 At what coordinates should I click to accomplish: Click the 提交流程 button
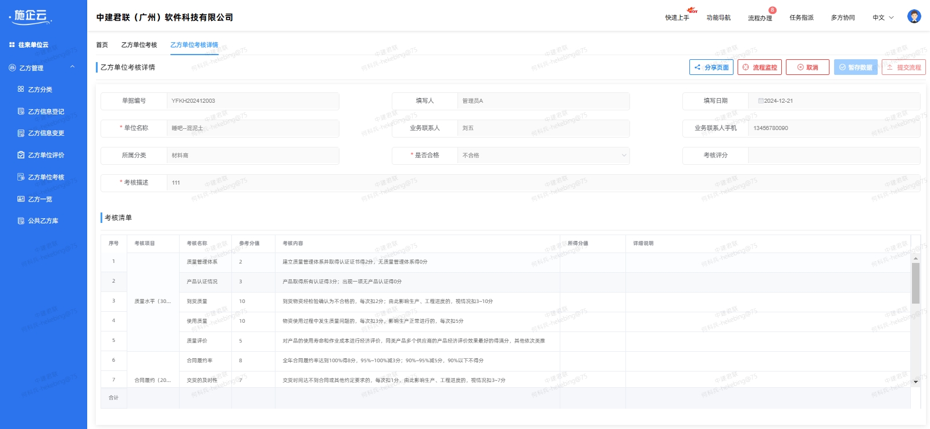[x=903, y=67]
